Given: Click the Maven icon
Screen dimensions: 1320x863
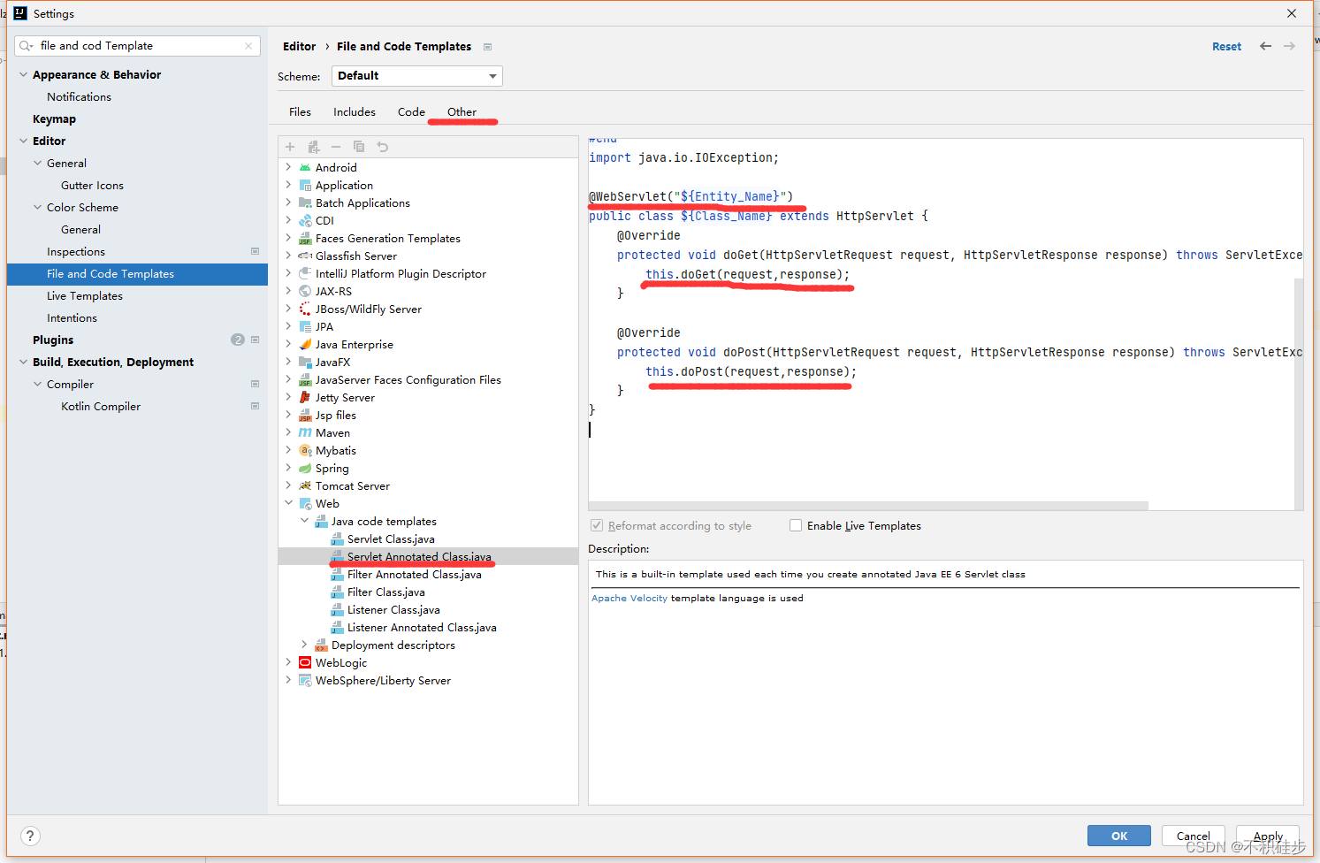Looking at the screenshot, I should point(305,433).
